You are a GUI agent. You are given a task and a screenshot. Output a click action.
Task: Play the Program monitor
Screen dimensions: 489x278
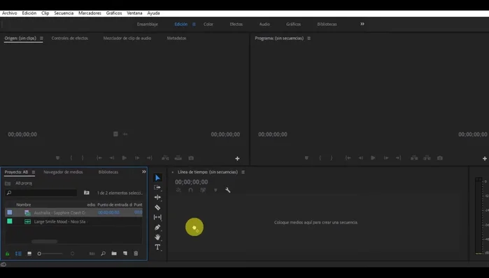[373, 158]
